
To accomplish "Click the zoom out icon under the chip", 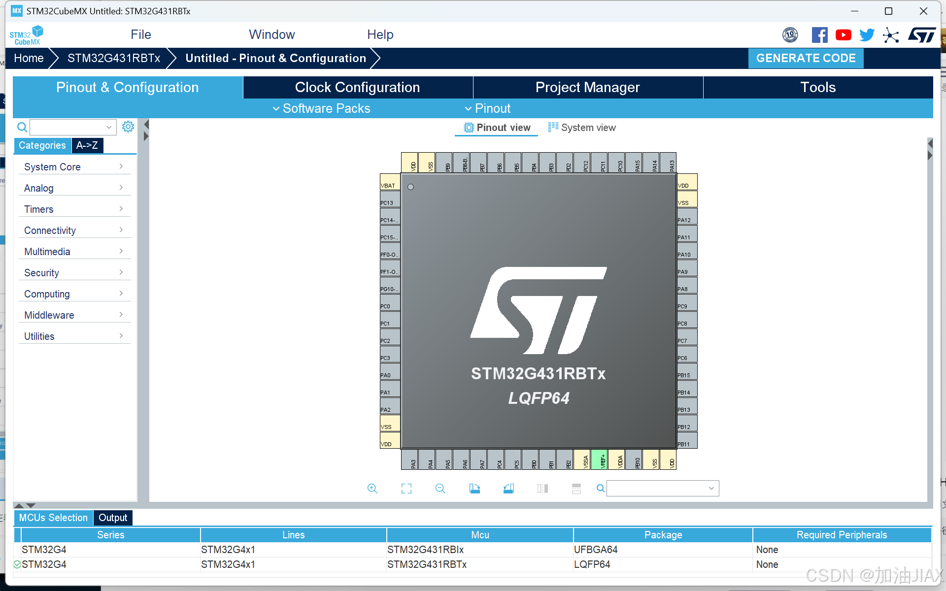I will [440, 489].
